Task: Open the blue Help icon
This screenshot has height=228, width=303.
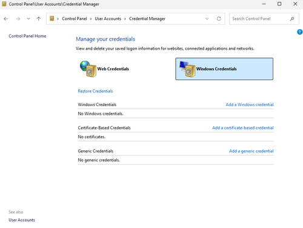Action: coord(300,32)
